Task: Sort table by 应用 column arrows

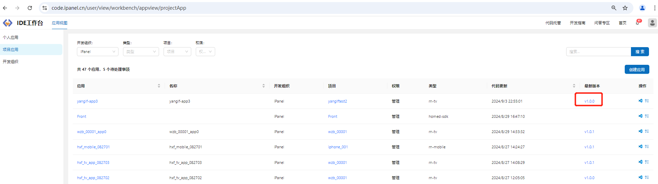Action: (159, 86)
